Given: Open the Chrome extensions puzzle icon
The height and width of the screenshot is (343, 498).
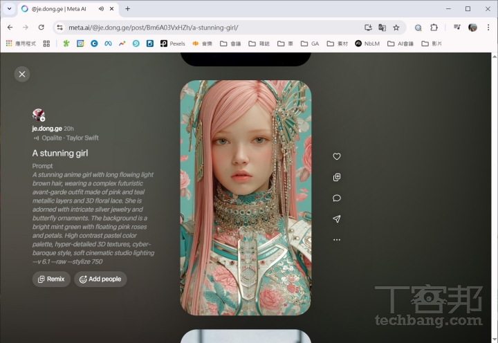Looking at the screenshot, I should (434, 28).
